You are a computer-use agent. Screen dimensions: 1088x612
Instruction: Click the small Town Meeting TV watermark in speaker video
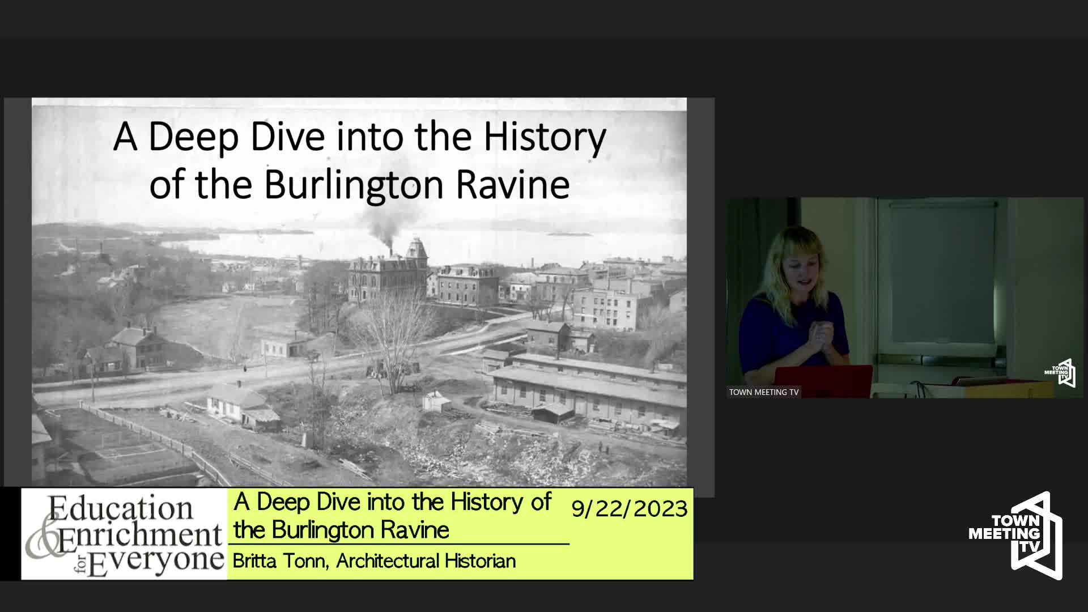tap(1060, 373)
